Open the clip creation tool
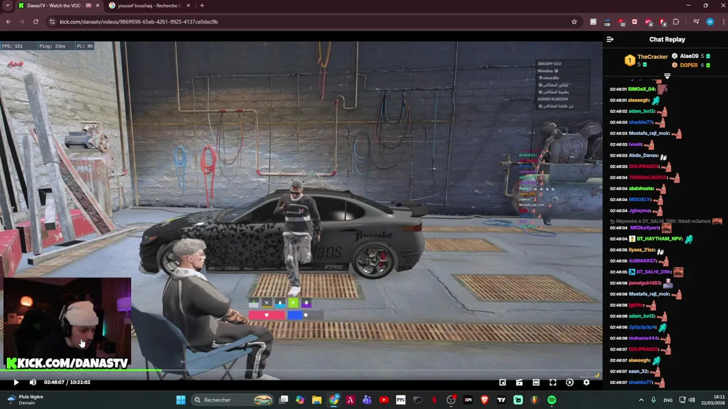Image resolution: width=728 pixels, height=409 pixels. (x=519, y=382)
